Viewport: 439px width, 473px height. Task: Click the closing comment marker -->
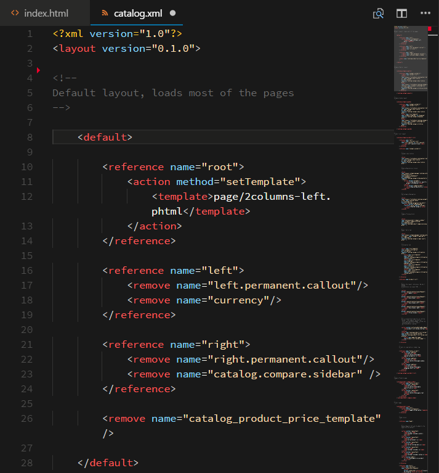(x=62, y=108)
